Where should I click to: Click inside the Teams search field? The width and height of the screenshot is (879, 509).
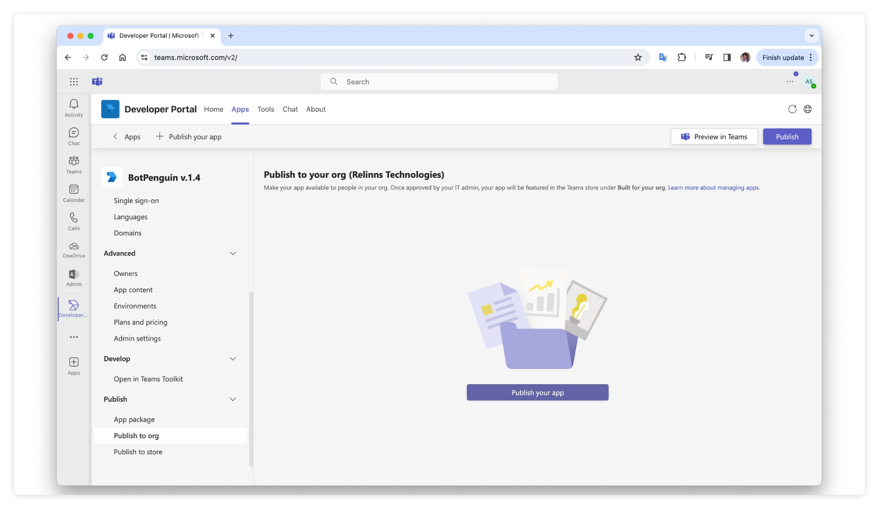[439, 81]
